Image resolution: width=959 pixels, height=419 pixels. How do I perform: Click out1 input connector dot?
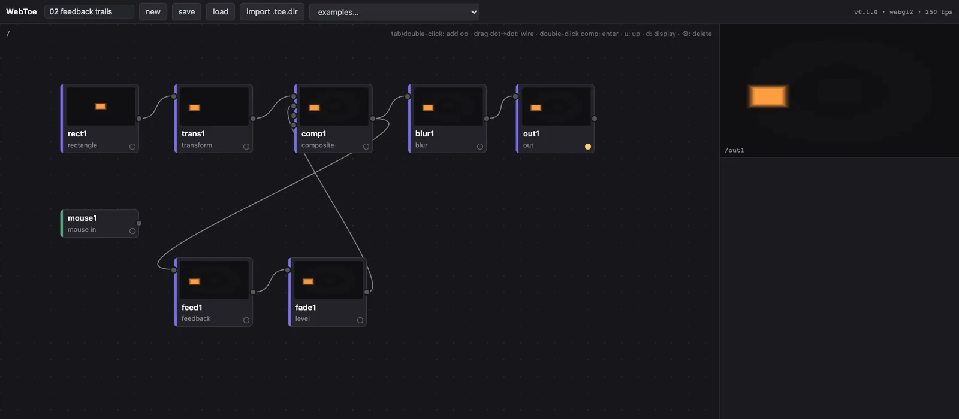click(515, 96)
